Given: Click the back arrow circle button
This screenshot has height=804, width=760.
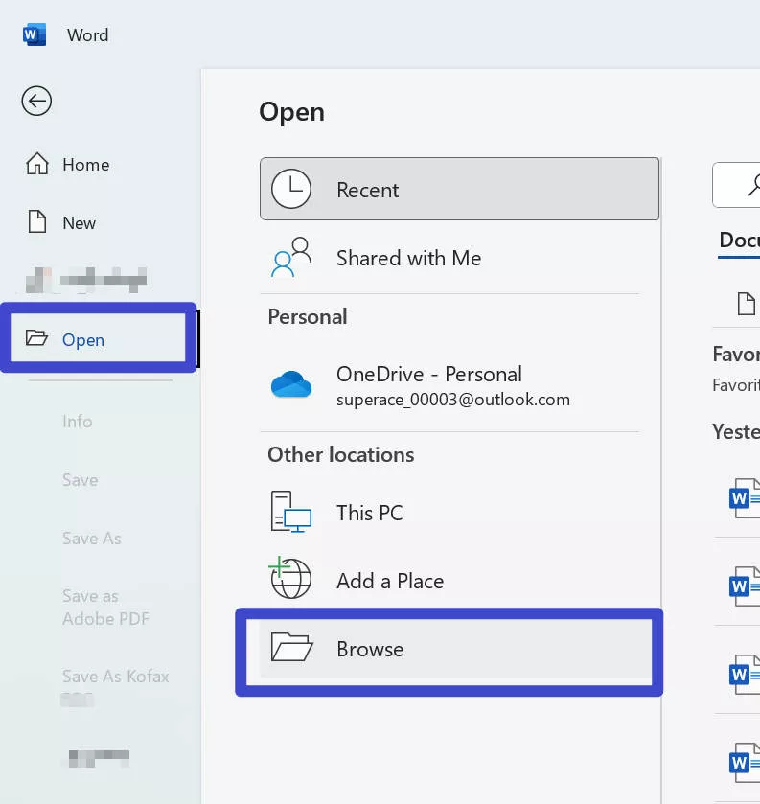Looking at the screenshot, I should 36,101.
